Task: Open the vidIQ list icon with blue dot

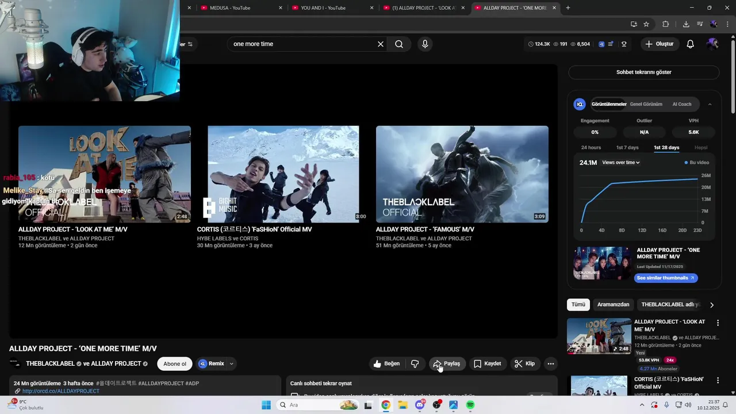Action: point(611,44)
